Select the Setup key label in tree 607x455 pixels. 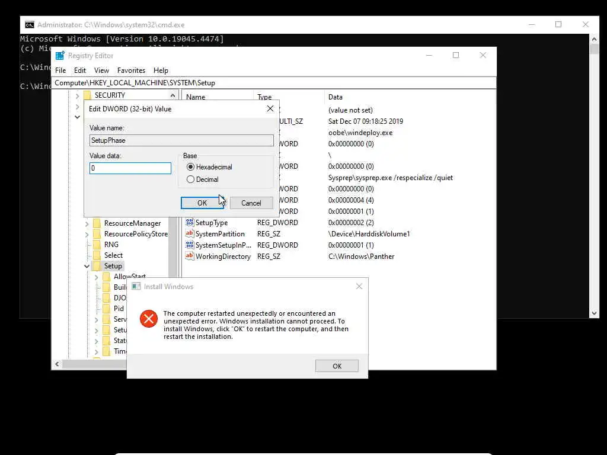pyautogui.click(x=113, y=266)
